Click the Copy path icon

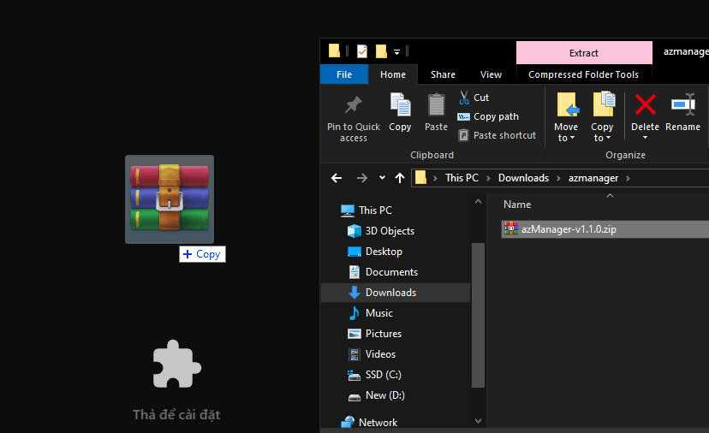click(463, 117)
